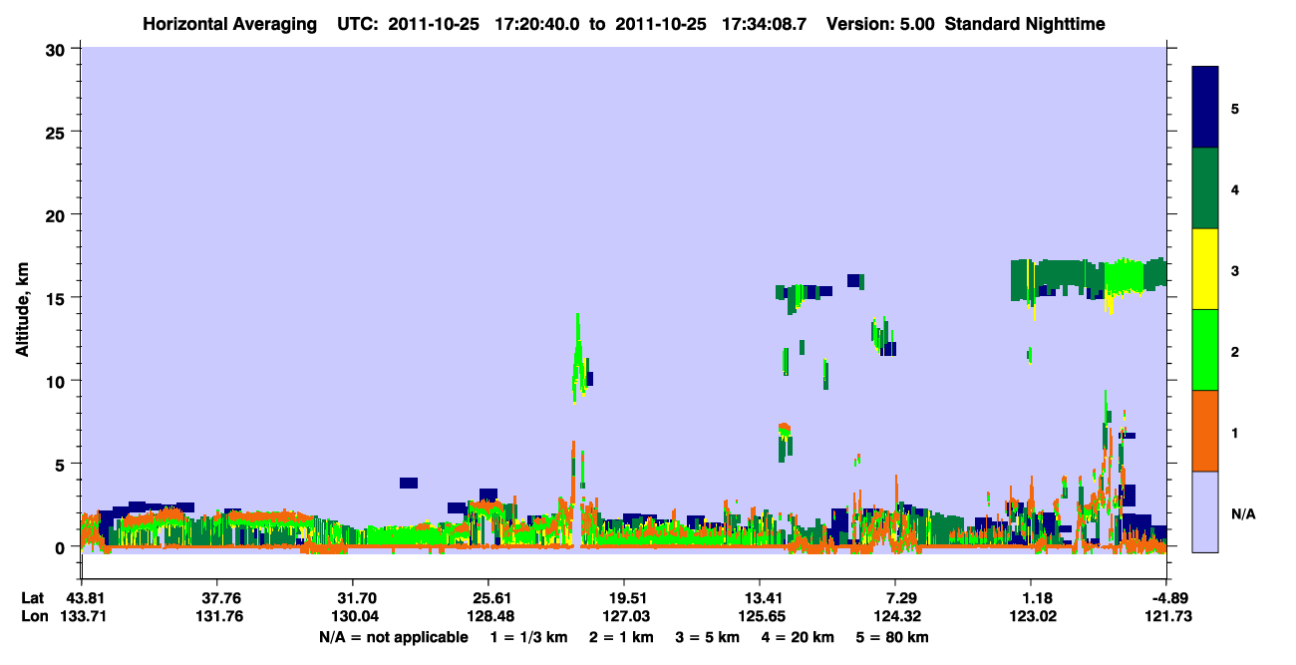Screen dimensions: 1296x665
Task: Click 'Standard Nighttime' in the title
Action: [1025, 23]
